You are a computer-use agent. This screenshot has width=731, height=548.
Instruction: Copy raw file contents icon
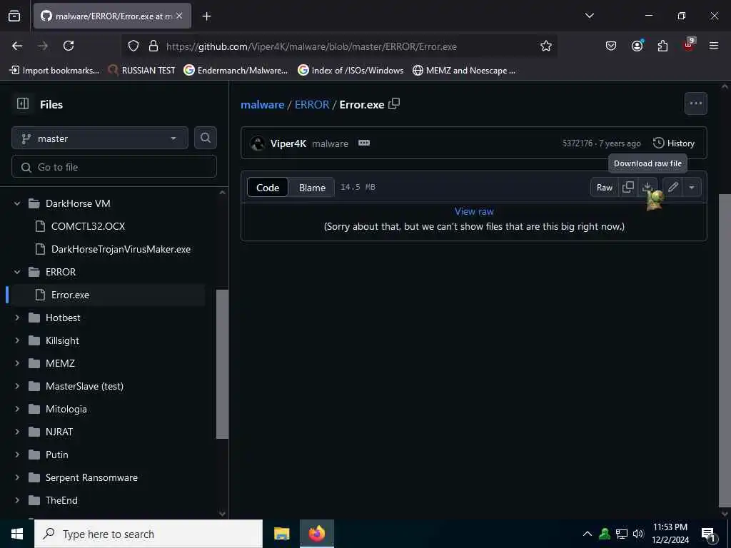[628, 188]
